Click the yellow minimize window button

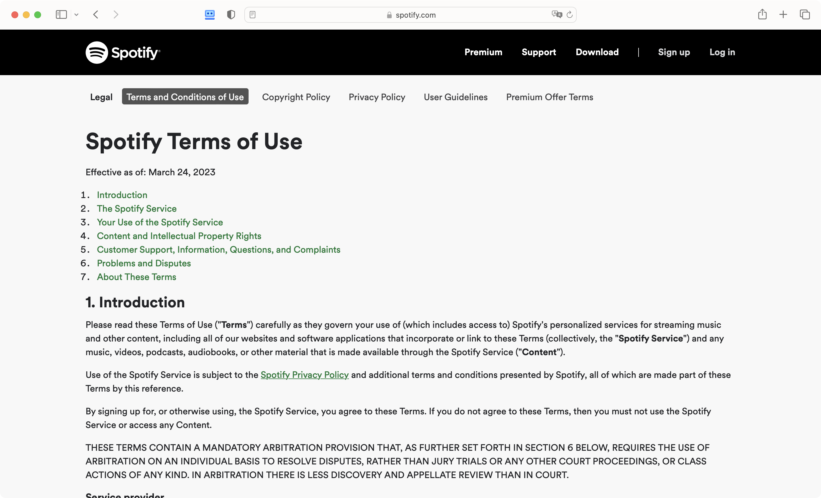pyautogui.click(x=26, y=15)
